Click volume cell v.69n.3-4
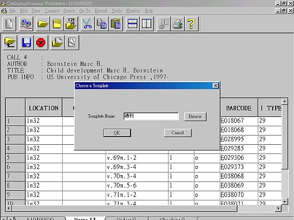The image size is (294, 220). (x=137, y=167)
